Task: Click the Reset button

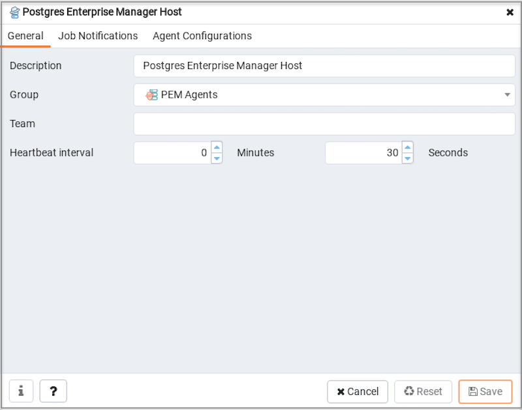Action: pyautogui.click(x=423, y=392)
